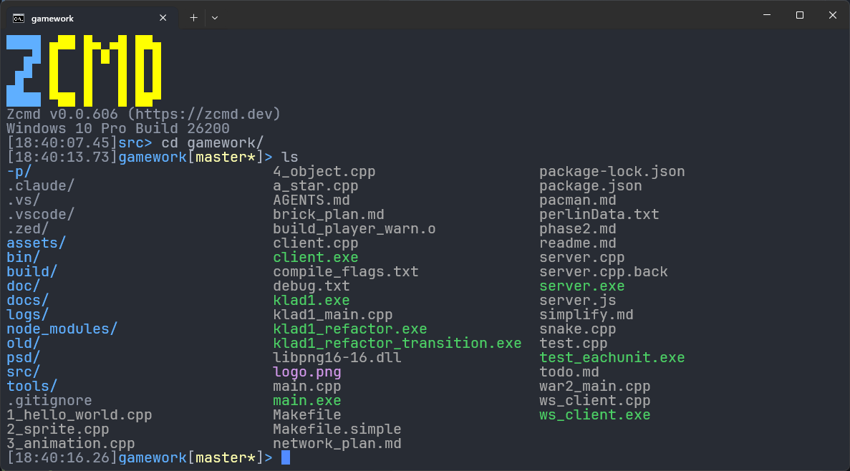Click the 'cd gamework/' command text
The width and height of the screenshot is (850, 471).
213,143
